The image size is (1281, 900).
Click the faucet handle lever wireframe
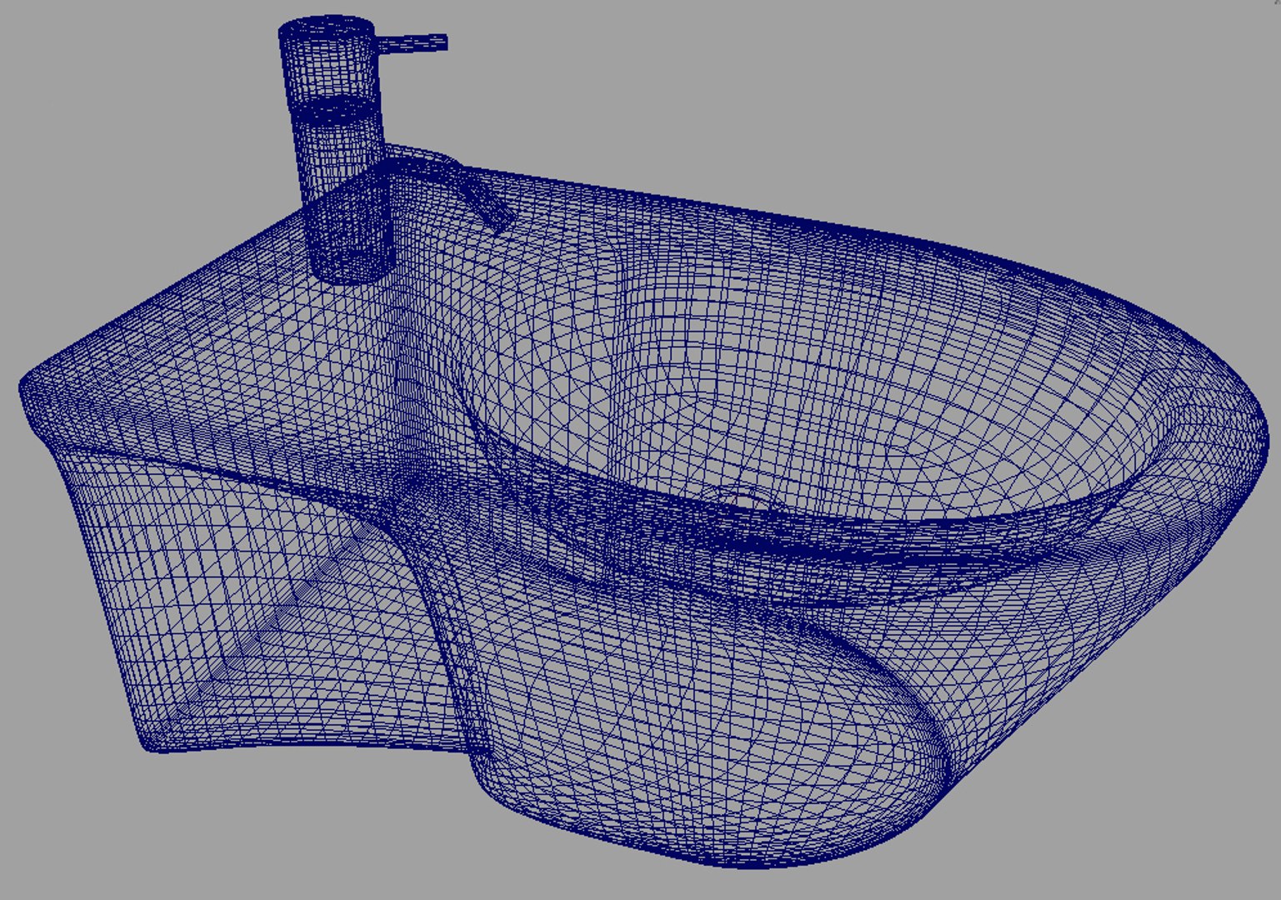pyautogui.click(x=412, y=42)
